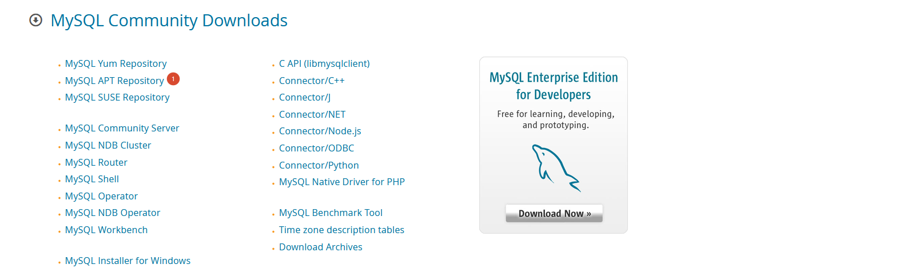Open MySQL SUSE Repository link
Screen dimensions: 915x276
[x=117, y=97]
